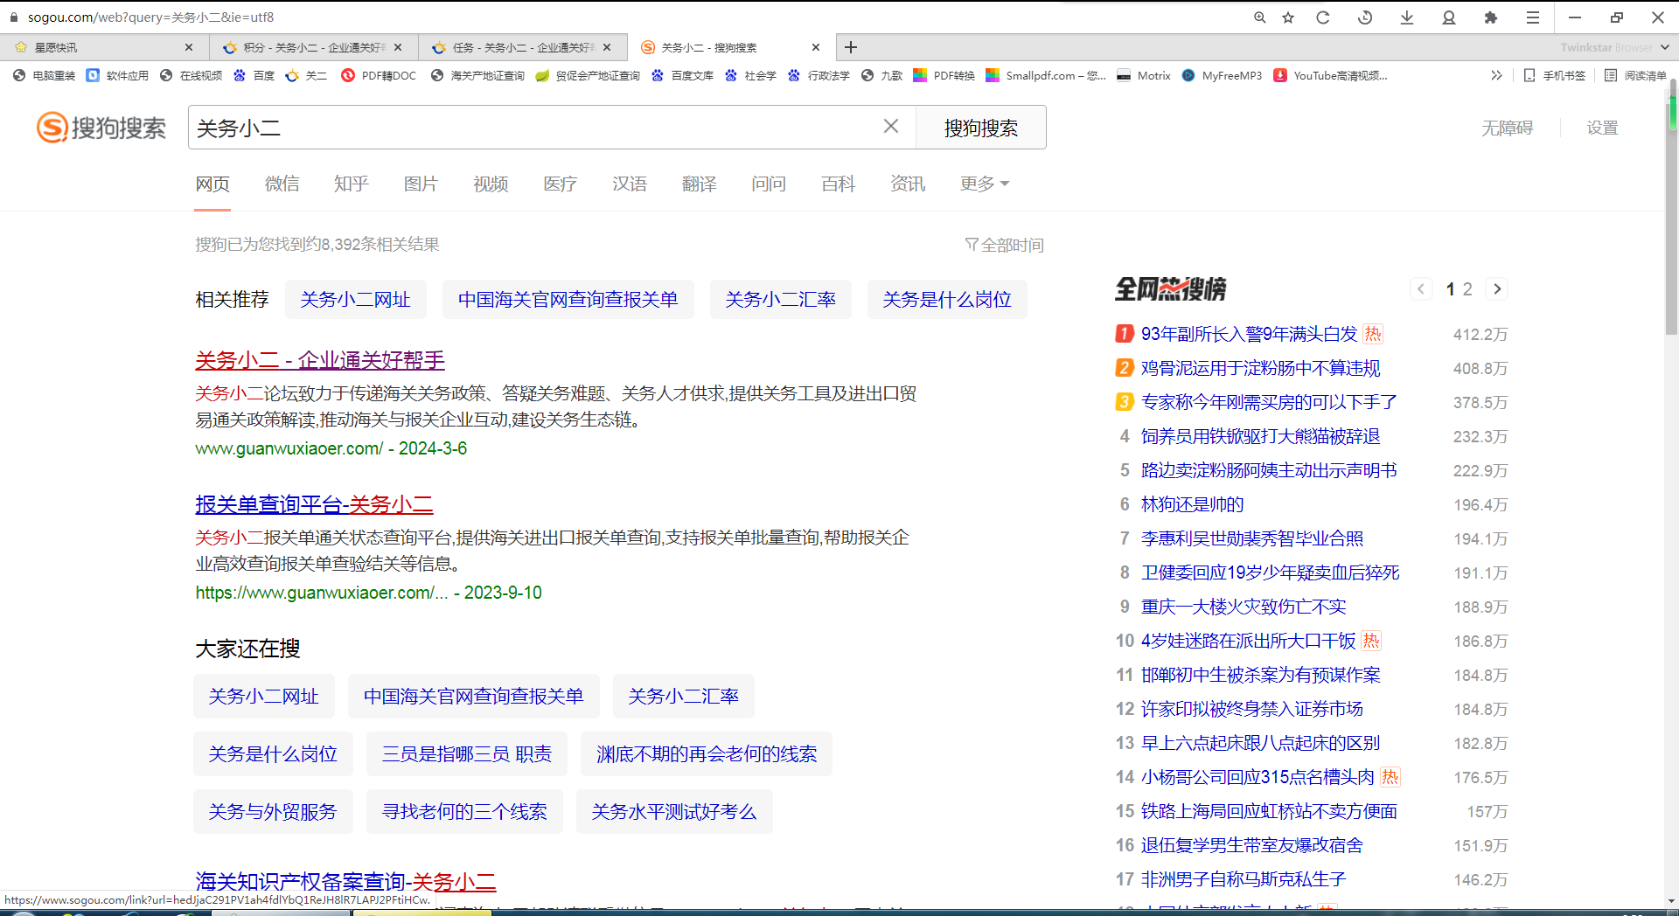Open the 百度文库 bookmark

[683, 76]
